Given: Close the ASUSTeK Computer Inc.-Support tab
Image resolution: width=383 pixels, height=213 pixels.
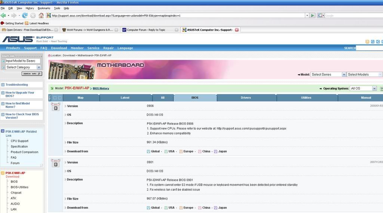Looking at the screenshot, I should pyautogui.click(x=237, y=30).
